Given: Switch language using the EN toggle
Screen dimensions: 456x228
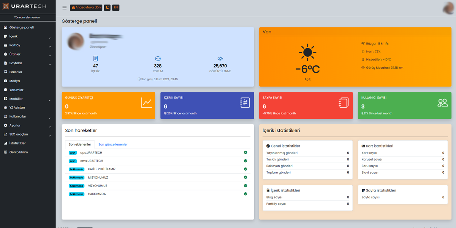Looking at the screenshot, I should pos(116,7).
